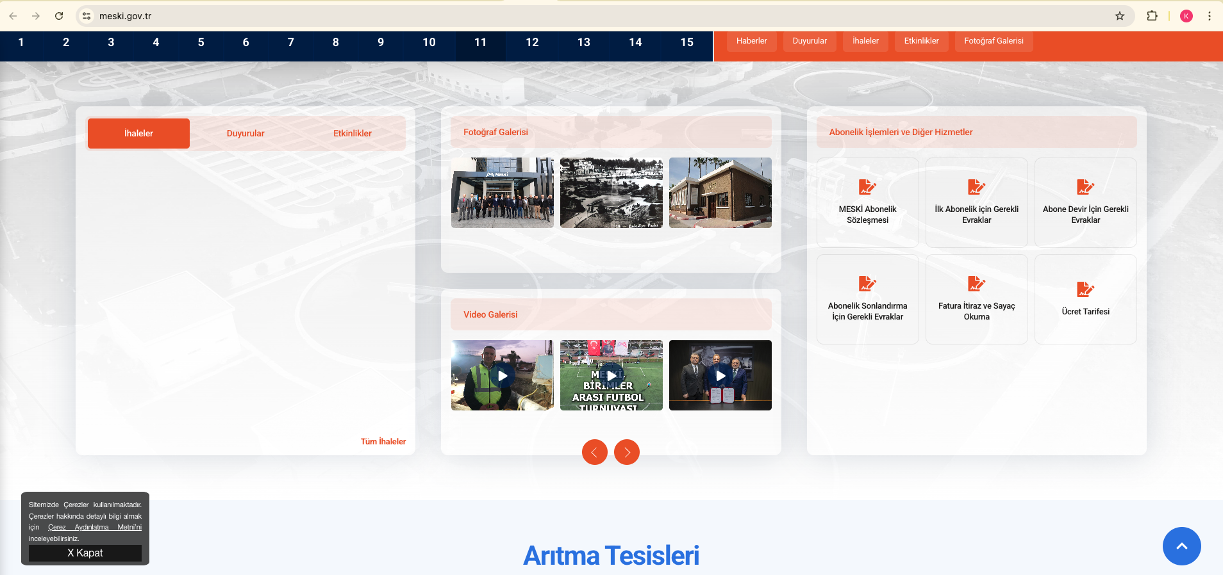Open the Tüm İhaleler link
This screenshot has height=575, width=1223.
[x=383, y=441]
